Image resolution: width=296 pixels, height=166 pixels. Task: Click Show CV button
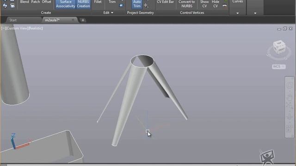[x=204, y=4]
